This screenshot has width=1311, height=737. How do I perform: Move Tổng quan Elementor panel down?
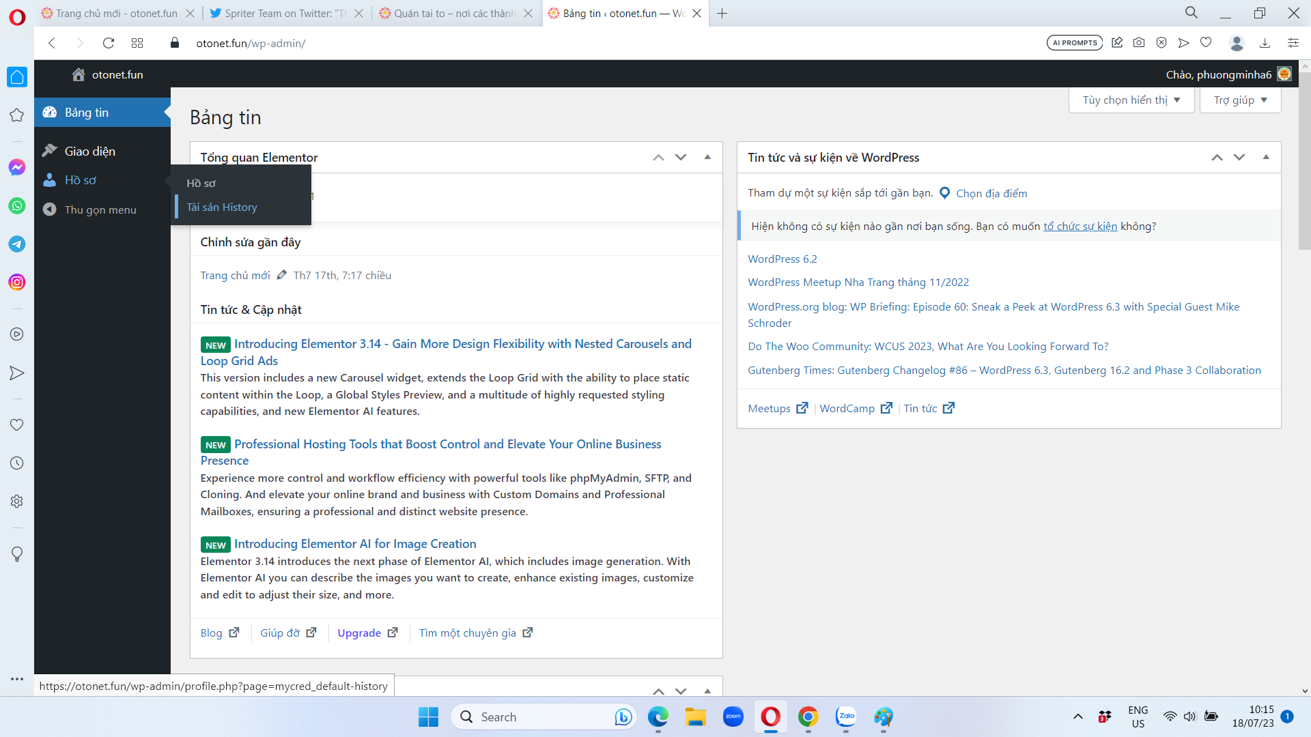pos(681,157)
